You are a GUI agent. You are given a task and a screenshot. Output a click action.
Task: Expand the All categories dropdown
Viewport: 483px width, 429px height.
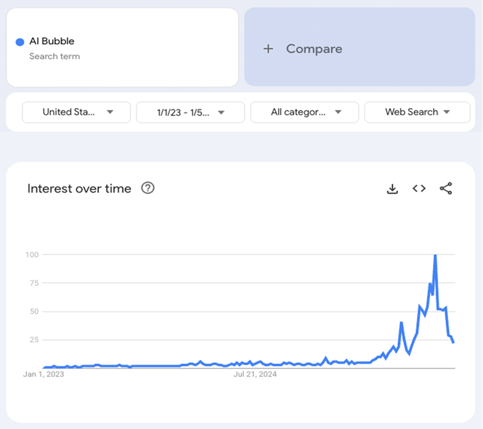[304, 112]
